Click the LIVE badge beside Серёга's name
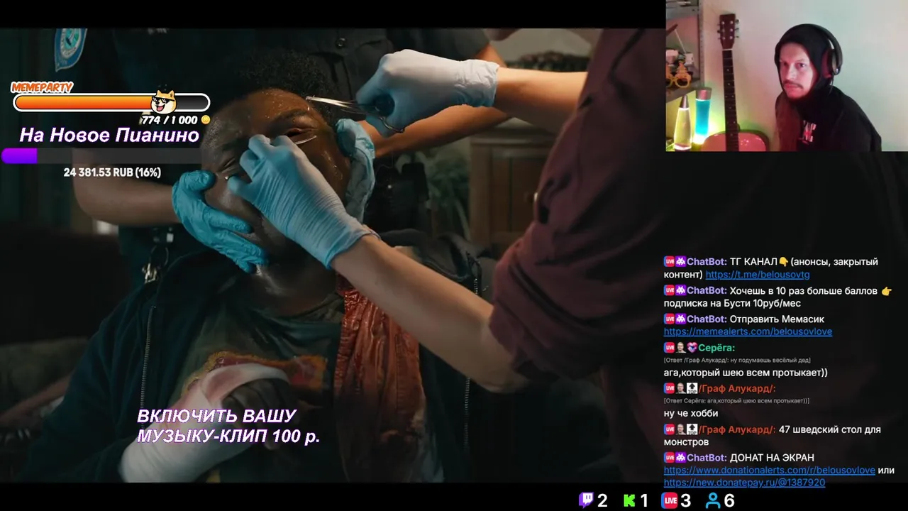The image size is (908, 511). [x=668, y=348]
